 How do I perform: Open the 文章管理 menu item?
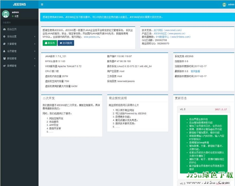(x=19, y=44)
